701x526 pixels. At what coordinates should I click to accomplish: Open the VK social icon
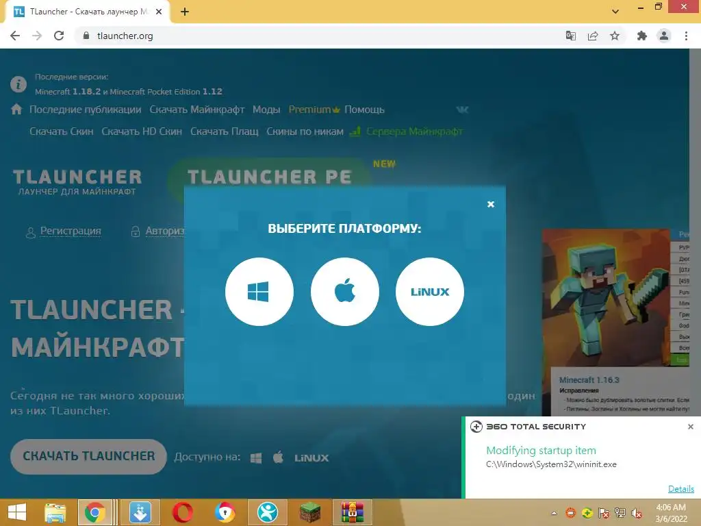tap(462, 110)
